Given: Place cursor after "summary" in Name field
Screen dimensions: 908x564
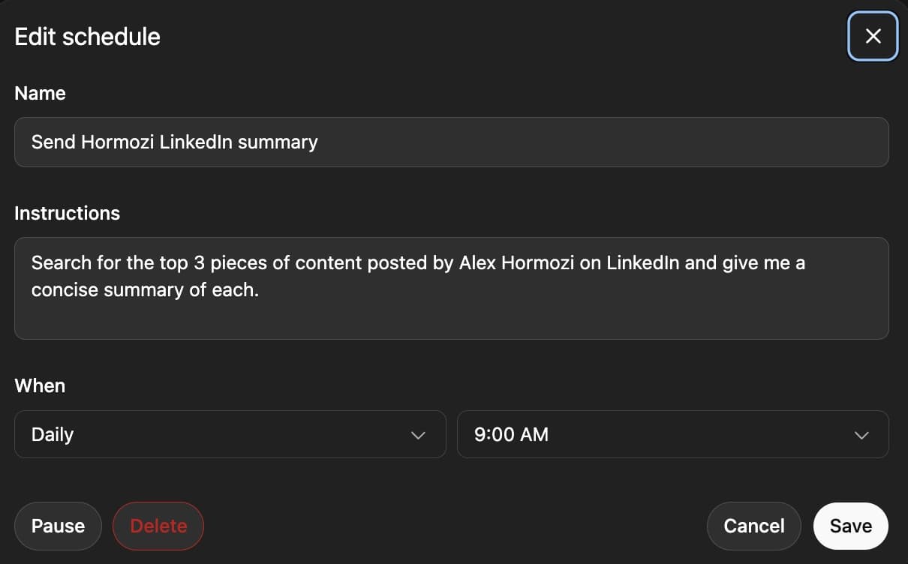Looking at the screenshot, I should point(320,142).
